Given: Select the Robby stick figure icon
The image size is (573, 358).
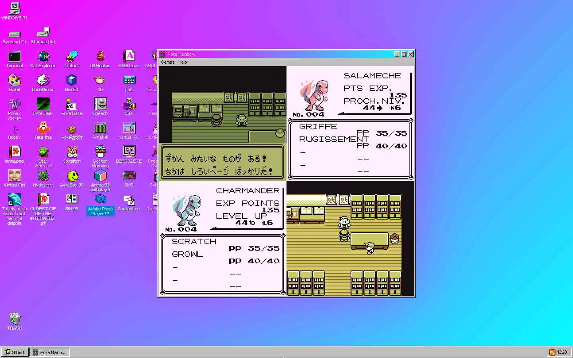Looking at the screenshot, I should [x=14, y=132].
